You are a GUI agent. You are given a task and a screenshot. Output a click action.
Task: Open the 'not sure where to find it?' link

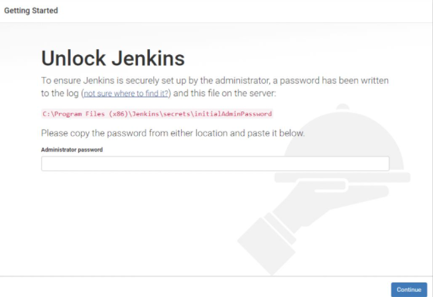click(126, 93)
